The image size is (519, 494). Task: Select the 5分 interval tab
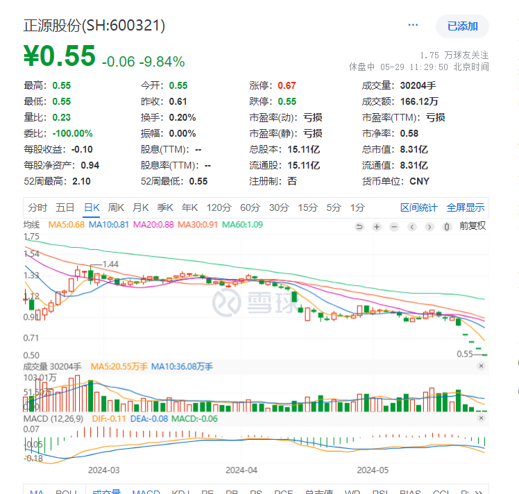[x=334, y=207]
